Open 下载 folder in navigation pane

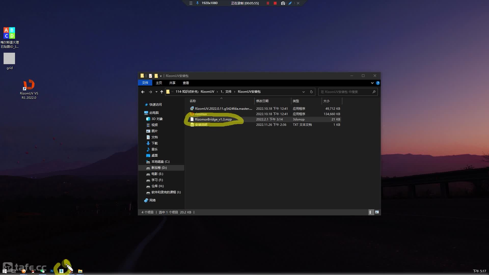(x=152, y=143)
